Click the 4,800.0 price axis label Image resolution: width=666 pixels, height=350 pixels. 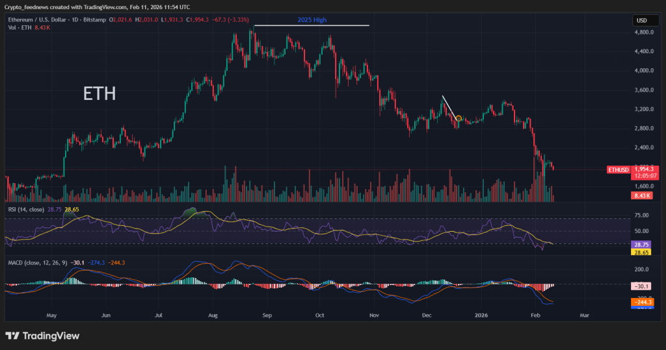point(644,32)
